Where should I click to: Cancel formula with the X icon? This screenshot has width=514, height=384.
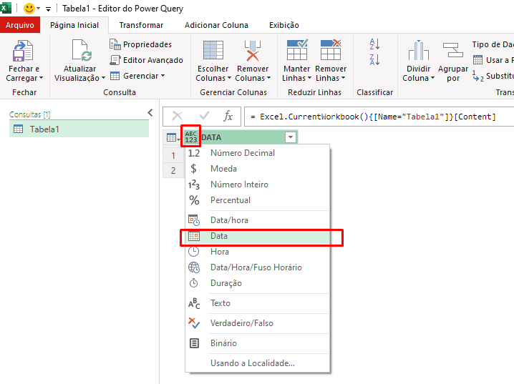[178, 116]
